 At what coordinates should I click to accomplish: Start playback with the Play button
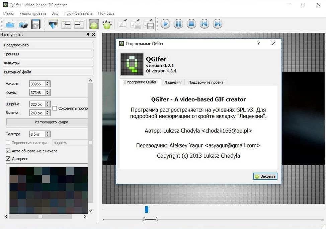[165, 24]
